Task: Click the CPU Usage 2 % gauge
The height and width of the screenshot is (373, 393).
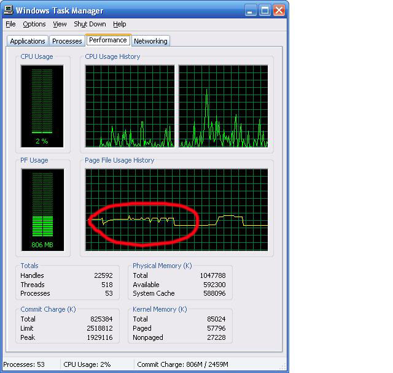Action: (x=42, y=106)
